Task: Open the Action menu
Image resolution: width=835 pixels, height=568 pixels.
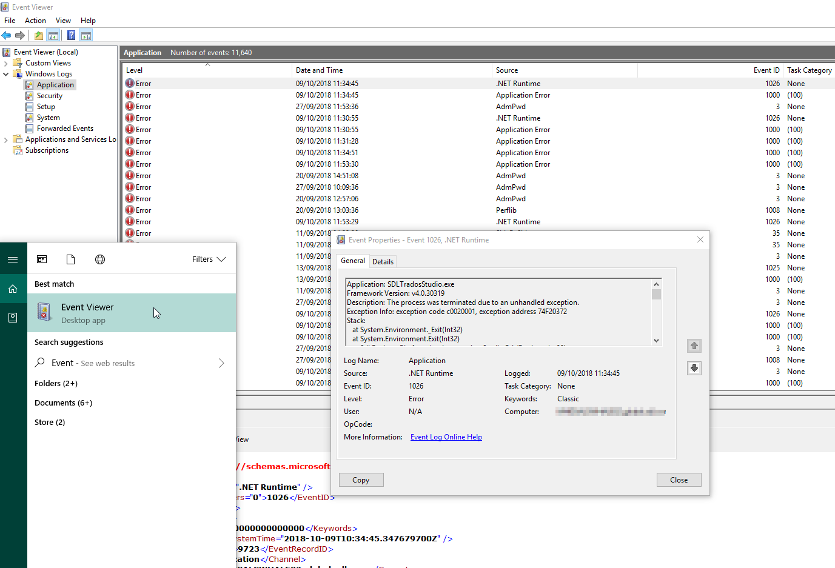Action: point(35,21)
